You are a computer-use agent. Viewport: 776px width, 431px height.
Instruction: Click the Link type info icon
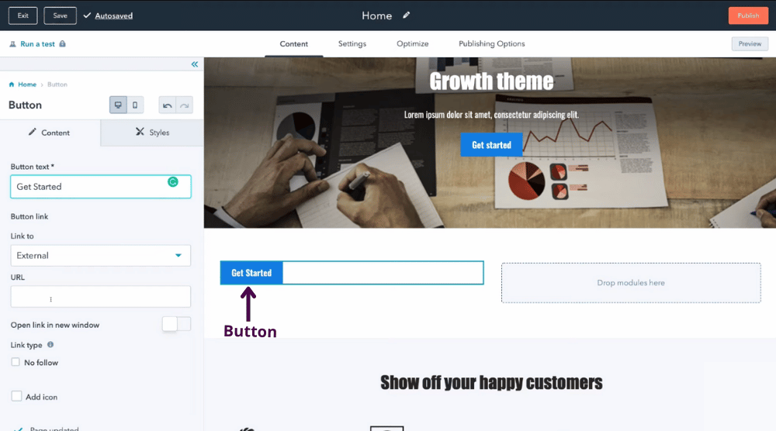[x=50, y=344]
